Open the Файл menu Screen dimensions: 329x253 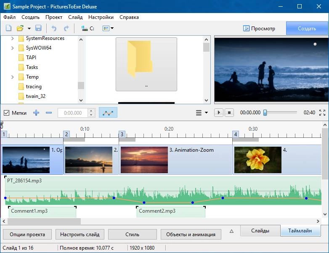(x=9, y=17)
